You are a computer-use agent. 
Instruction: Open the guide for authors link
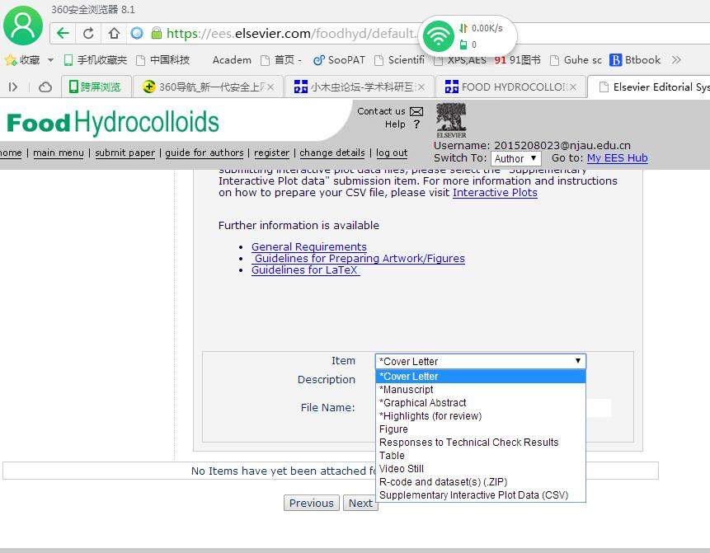205,153
